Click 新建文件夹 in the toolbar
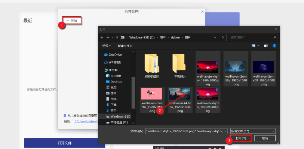The height and width of the screenshot is (149, 304). [125, 46]
